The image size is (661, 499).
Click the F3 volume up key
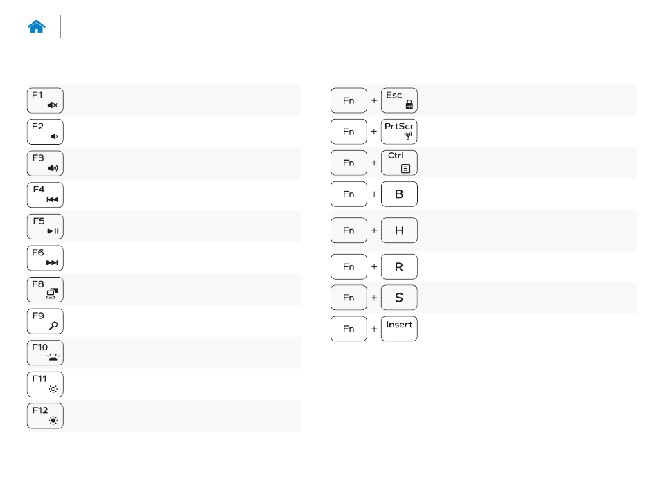click(45, 163)
